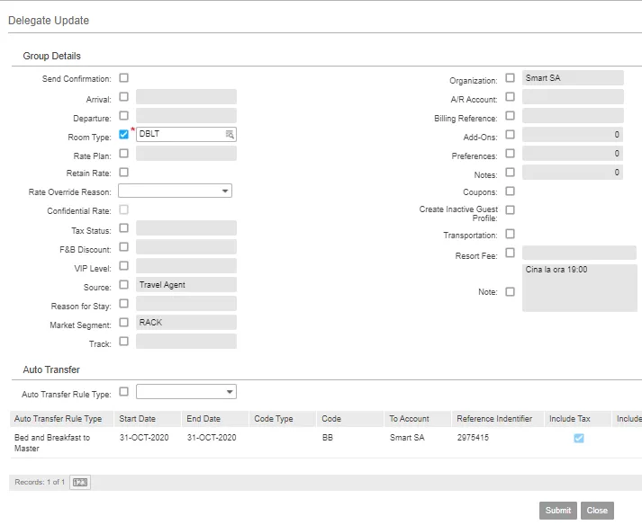
Task: Click the Note text area 'Cina la ora 19:00'
Action: click(579, 288)
